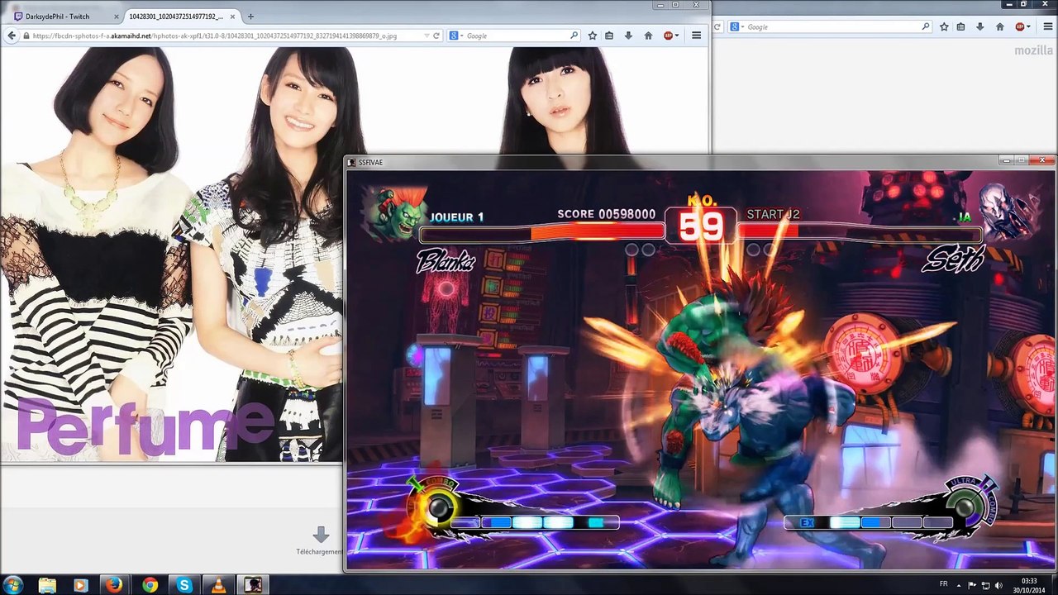Click the search magnifier in right Firefox window

(926, 26)
